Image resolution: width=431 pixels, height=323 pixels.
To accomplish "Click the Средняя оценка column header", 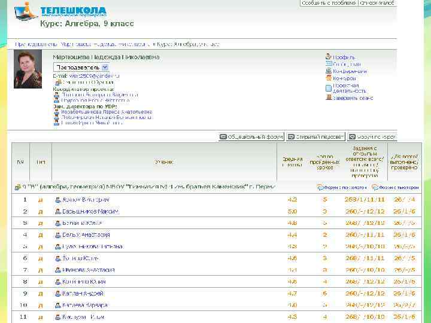I will pyautogui.click(x=292, y=162).
